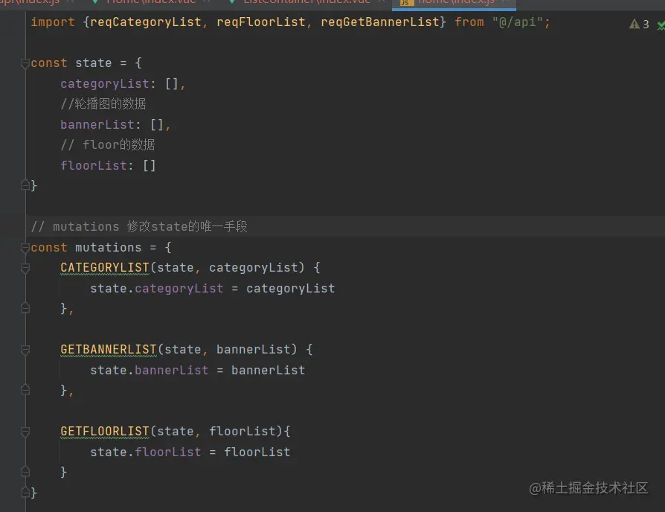Viewport: 665px width, 512px height.
Task: Click the fold end marker after the GETFLOORLIST function
Action: coord(25,471)
